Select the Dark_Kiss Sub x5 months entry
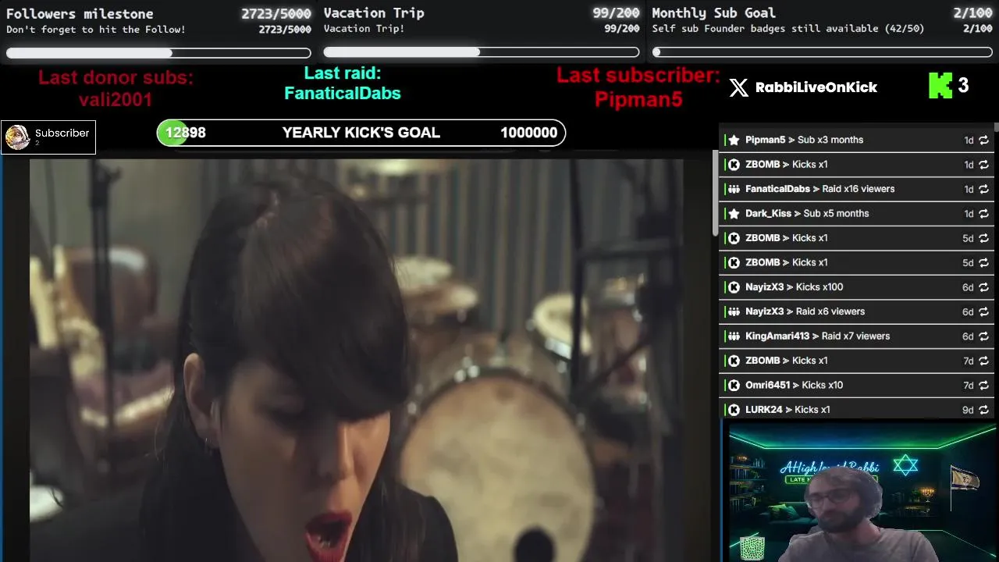 pos(856,213)
